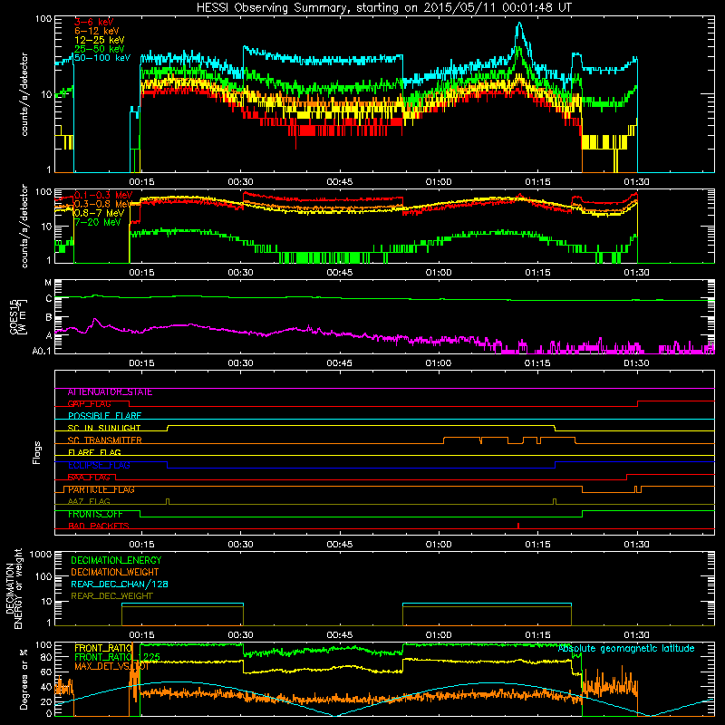725x725 pixels.
Task: Click the REAR_DEC_CHAN/128 legend label
Action: [120, 584]
